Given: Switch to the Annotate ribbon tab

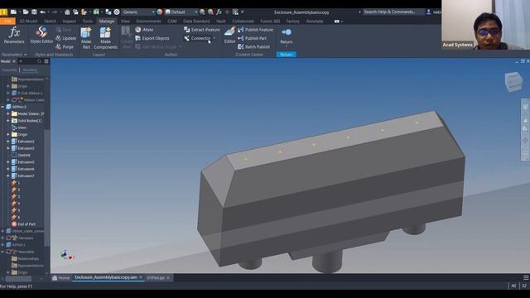Looking at the screenshot, I should [x=315, y=22].
